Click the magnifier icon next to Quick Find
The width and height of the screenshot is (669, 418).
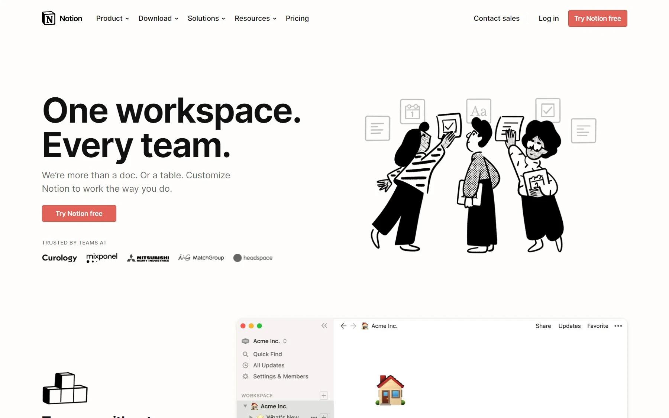click(245, 354)
